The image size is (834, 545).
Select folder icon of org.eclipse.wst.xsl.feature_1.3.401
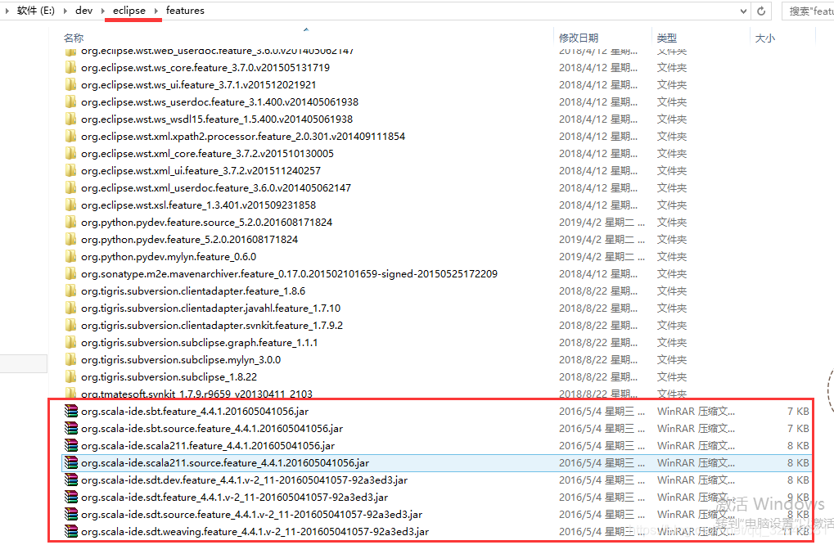(70, 205)
